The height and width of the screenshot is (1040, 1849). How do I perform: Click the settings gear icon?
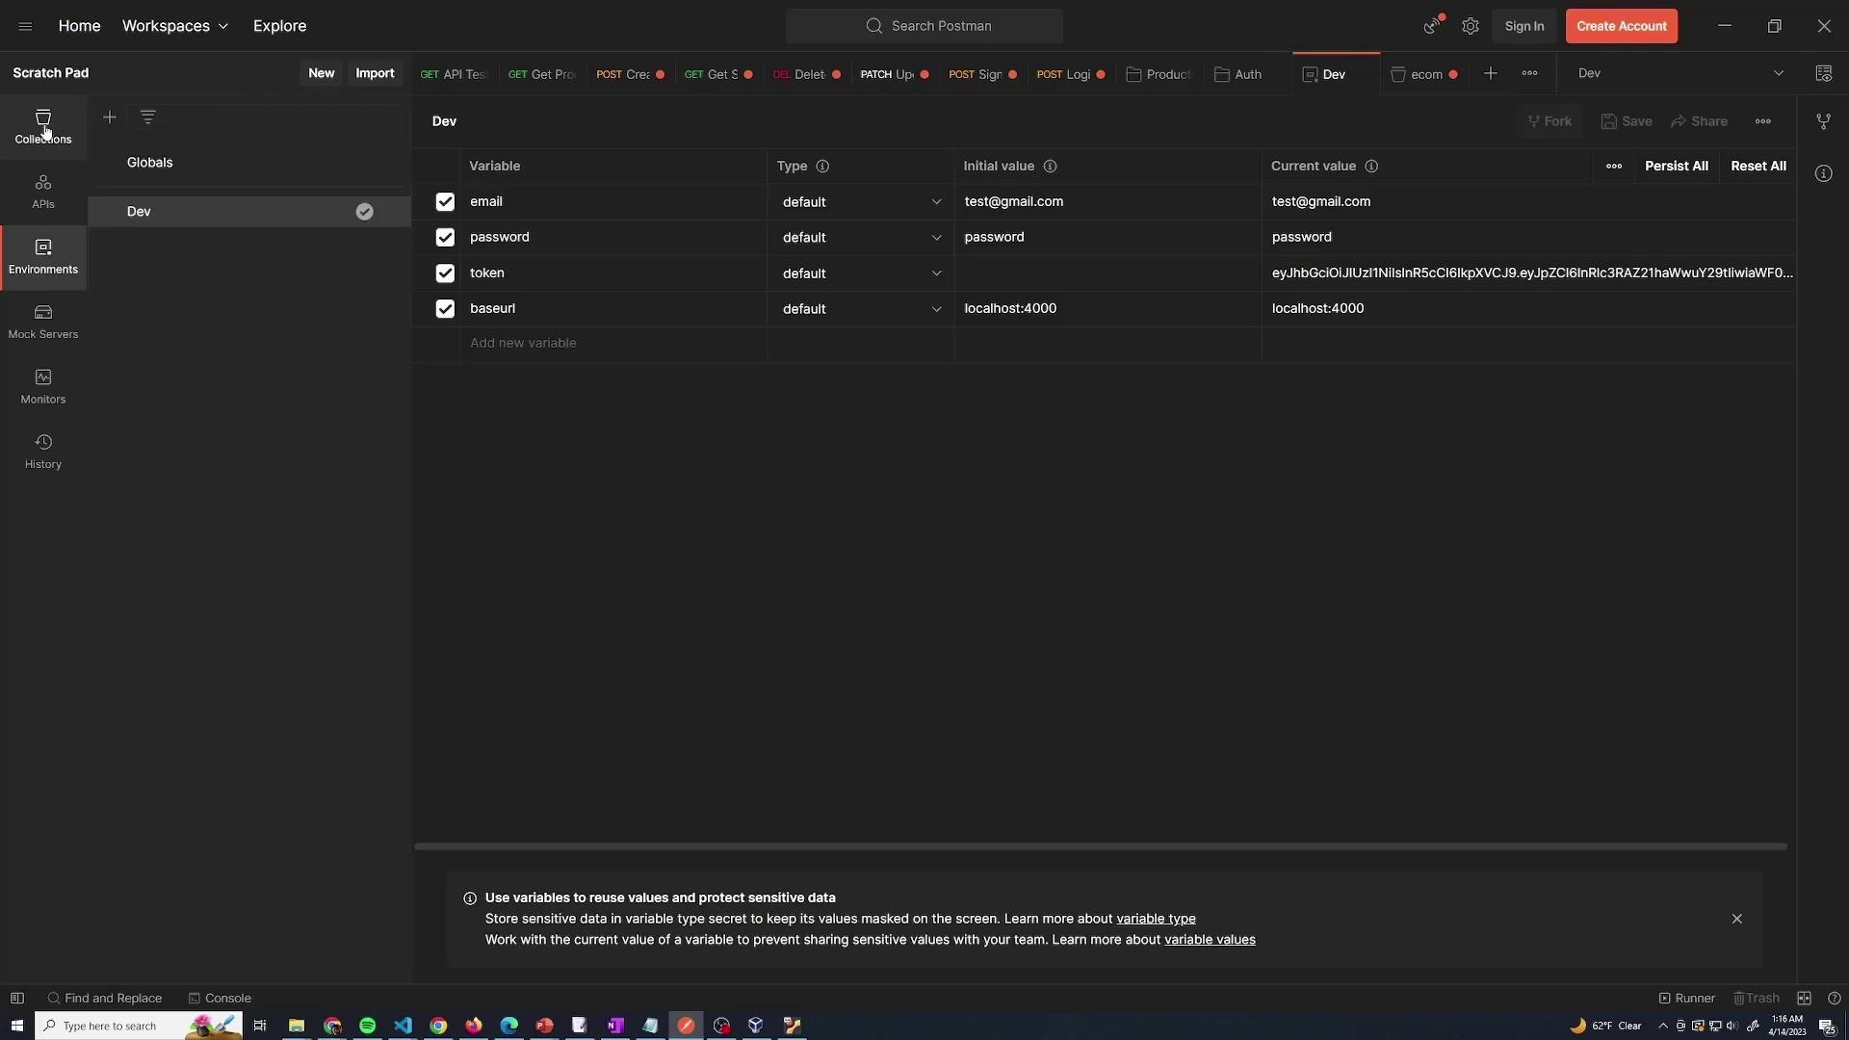pos(1470,26)
